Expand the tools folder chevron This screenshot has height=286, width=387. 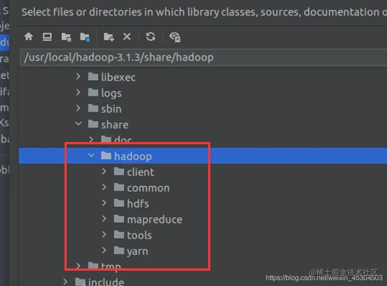pos(104,234)
